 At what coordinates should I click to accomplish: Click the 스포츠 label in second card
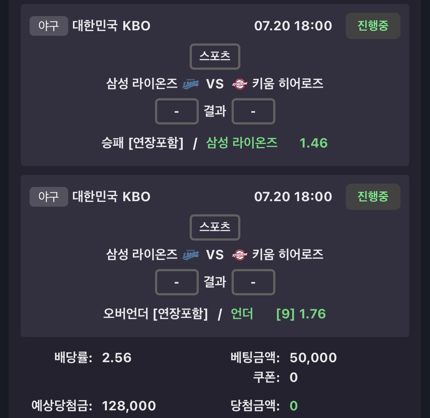(215, 227)
